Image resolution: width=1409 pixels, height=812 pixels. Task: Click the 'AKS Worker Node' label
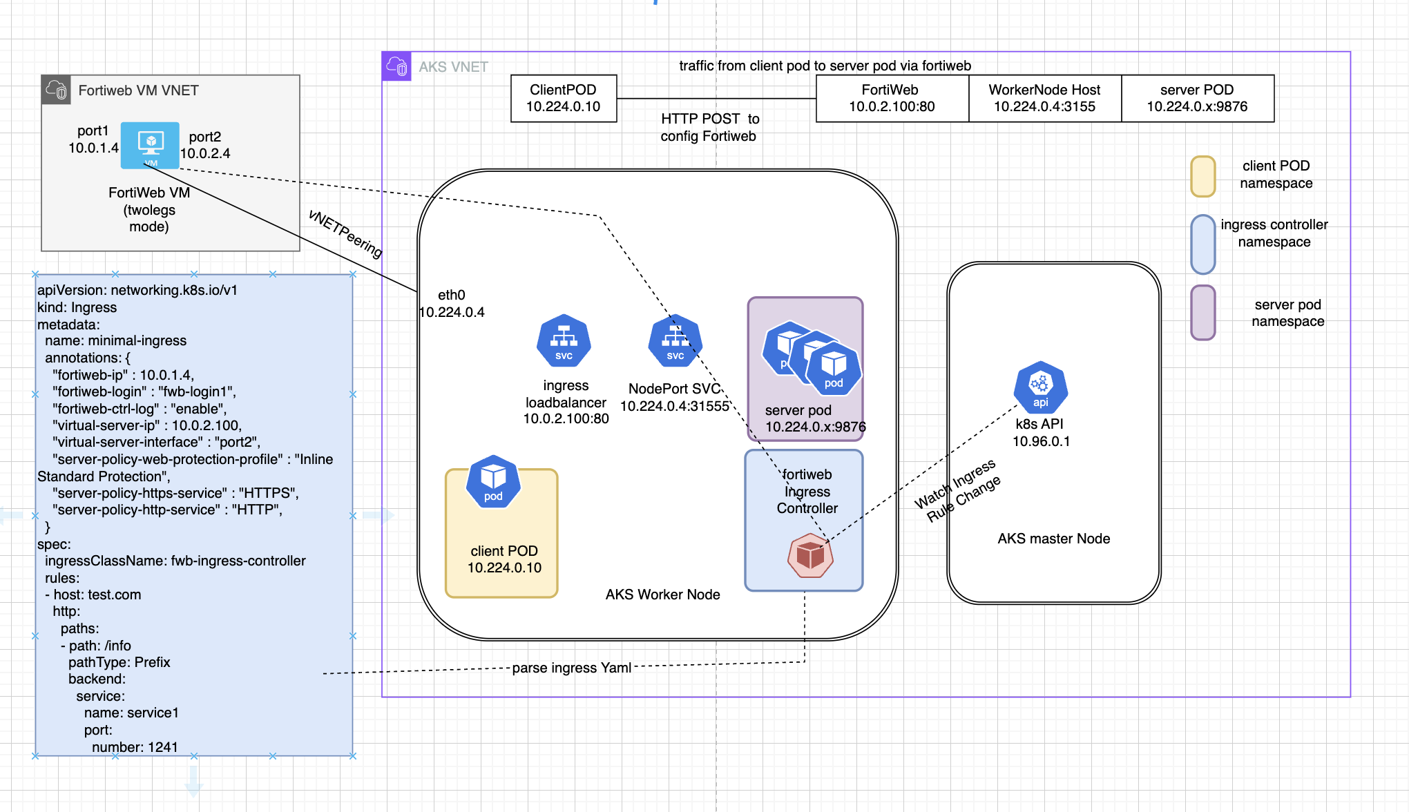click(x=663, y=594)
